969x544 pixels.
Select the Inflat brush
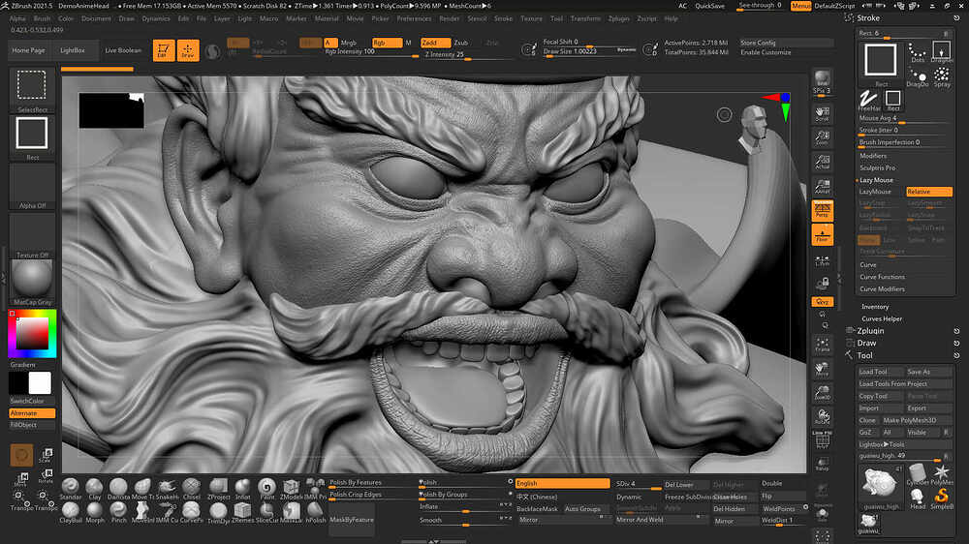[x=243, y=488]
